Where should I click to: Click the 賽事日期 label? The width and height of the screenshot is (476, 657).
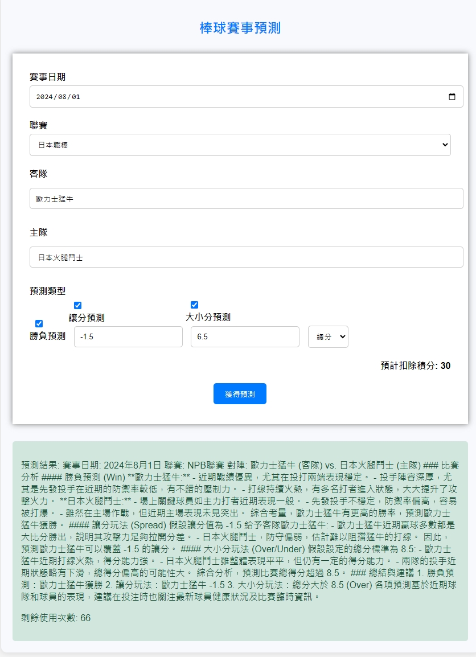coord(48,77)
